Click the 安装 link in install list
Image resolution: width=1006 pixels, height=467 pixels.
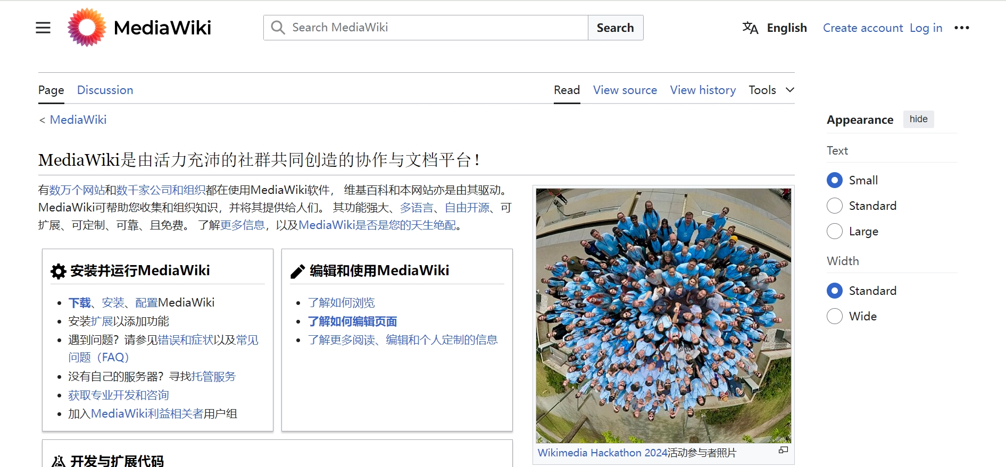(113, 303)
